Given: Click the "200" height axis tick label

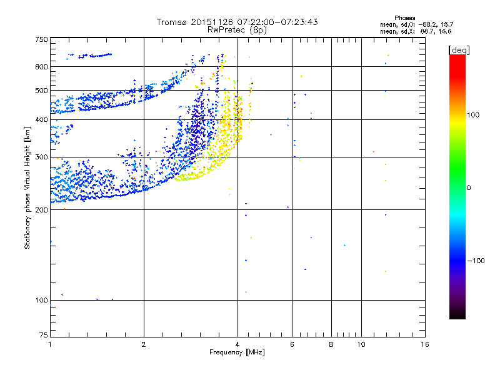Looking at the screenshot, I should click(x=41, y=210).
